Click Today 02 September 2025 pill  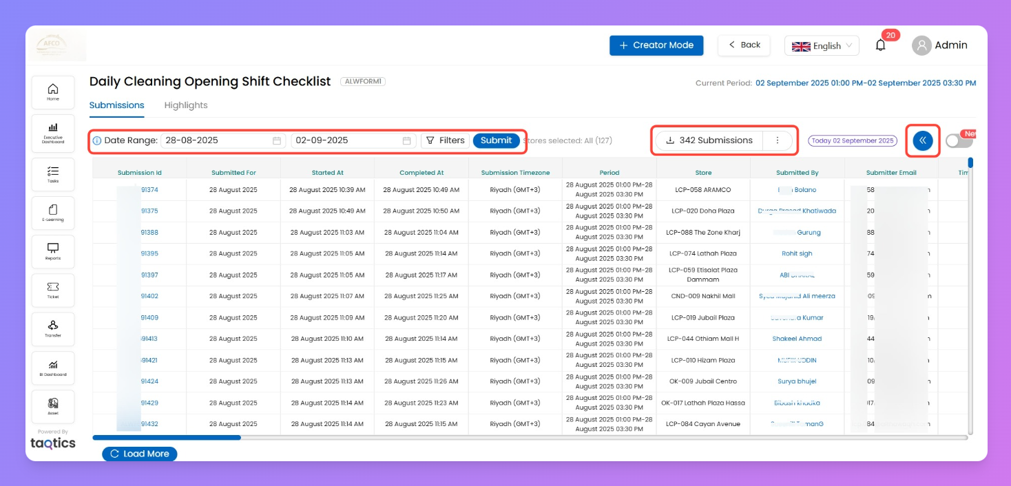pos(853,140)
